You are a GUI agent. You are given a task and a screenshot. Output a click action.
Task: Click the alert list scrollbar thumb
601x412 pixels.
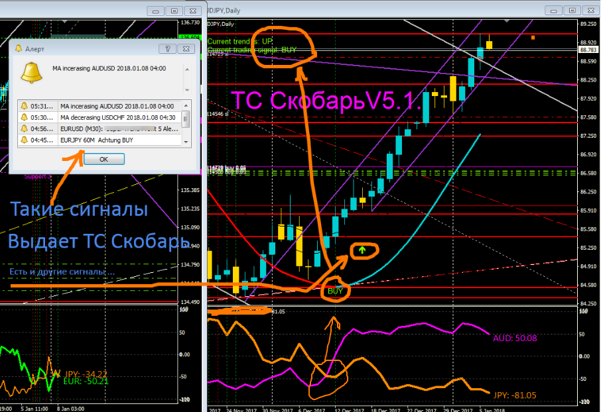[x=186, y=119]
